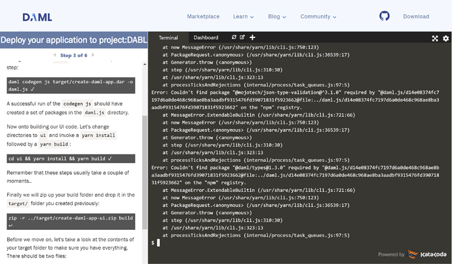The height and width of the screenshot is (264, 452).
Task: Open the Marketplace link
Action: (x=203, y=16)
